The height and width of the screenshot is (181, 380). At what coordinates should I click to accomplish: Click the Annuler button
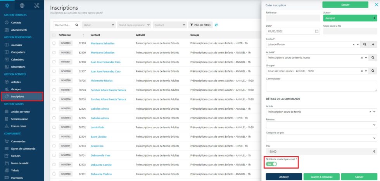point(284,177)
